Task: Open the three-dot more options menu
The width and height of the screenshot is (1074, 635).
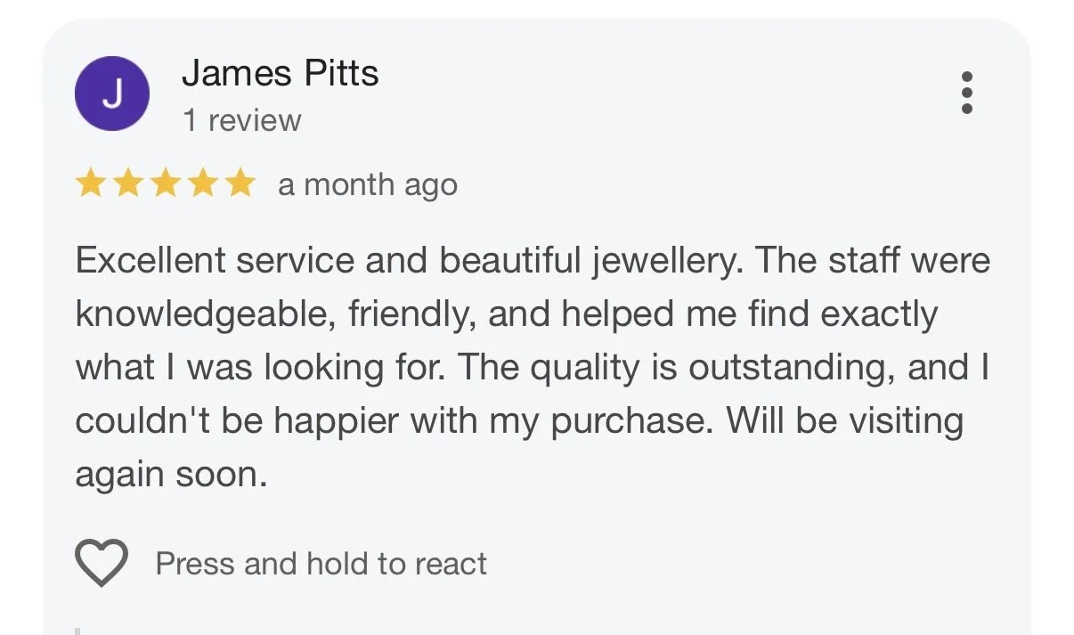Action: (966, 93)
